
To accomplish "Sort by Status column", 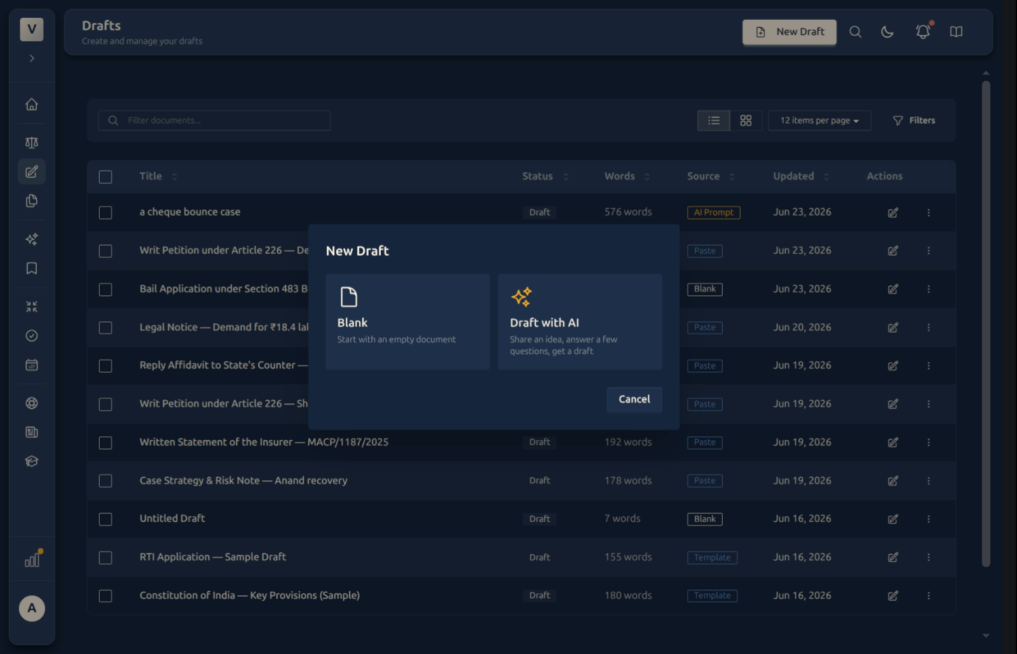I will tap(545, 176).
